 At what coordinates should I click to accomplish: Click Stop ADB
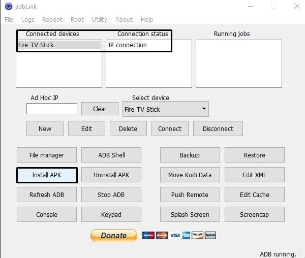tap(111, 195)
